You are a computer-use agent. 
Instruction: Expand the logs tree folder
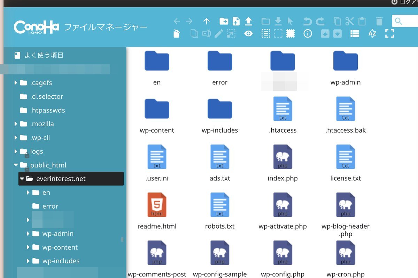point(16,151)
